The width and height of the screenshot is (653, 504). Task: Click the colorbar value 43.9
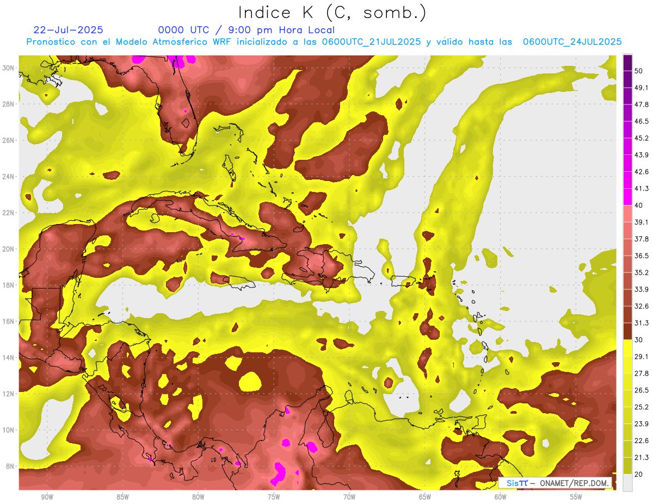coord(642,155)
